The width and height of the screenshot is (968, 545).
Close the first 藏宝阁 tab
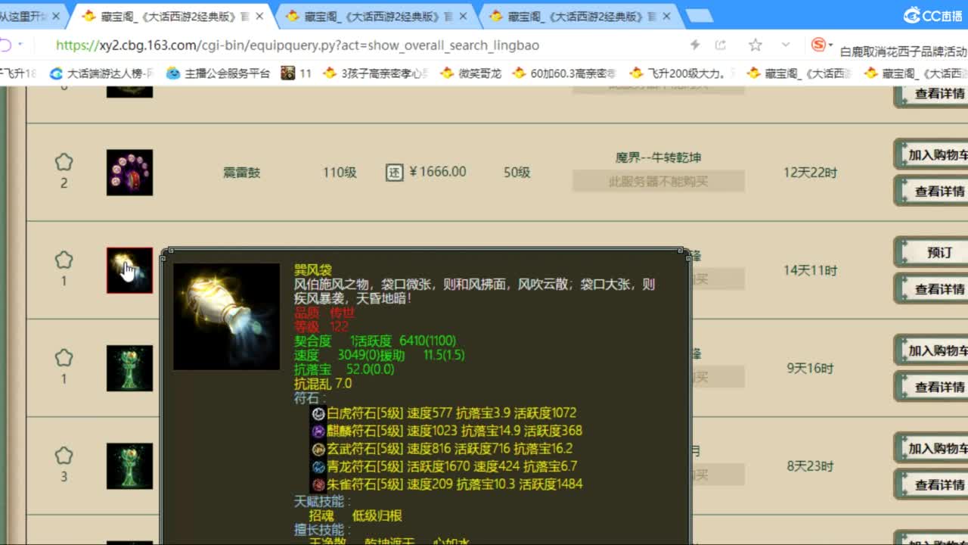pos(259,16)
